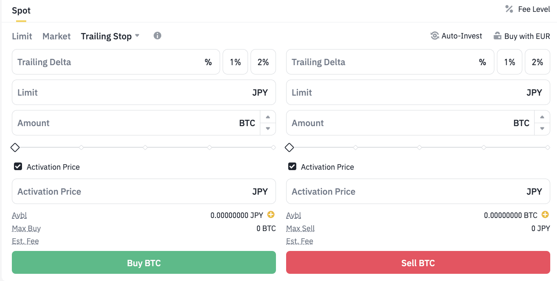Uncheck Activation Price on the sell side
The width and height of the screenshot is (557, 281).
292,167
